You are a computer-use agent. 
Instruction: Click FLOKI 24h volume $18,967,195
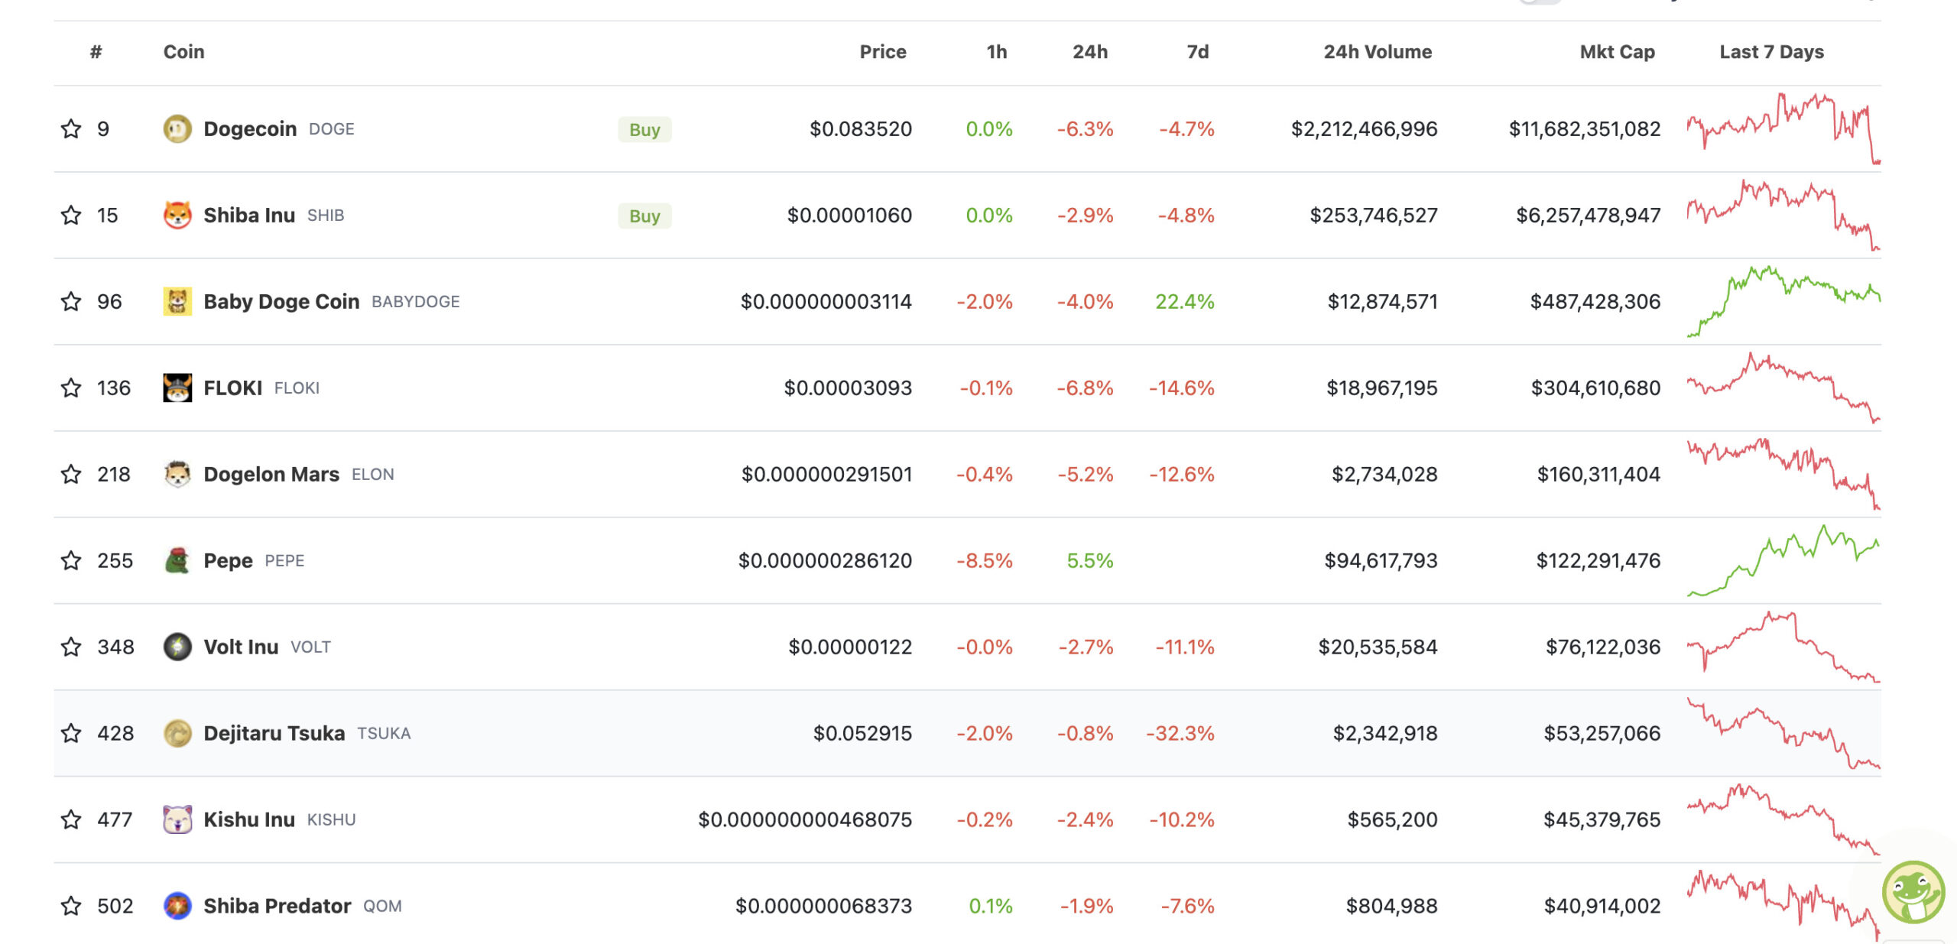[x=1382, y=388]
